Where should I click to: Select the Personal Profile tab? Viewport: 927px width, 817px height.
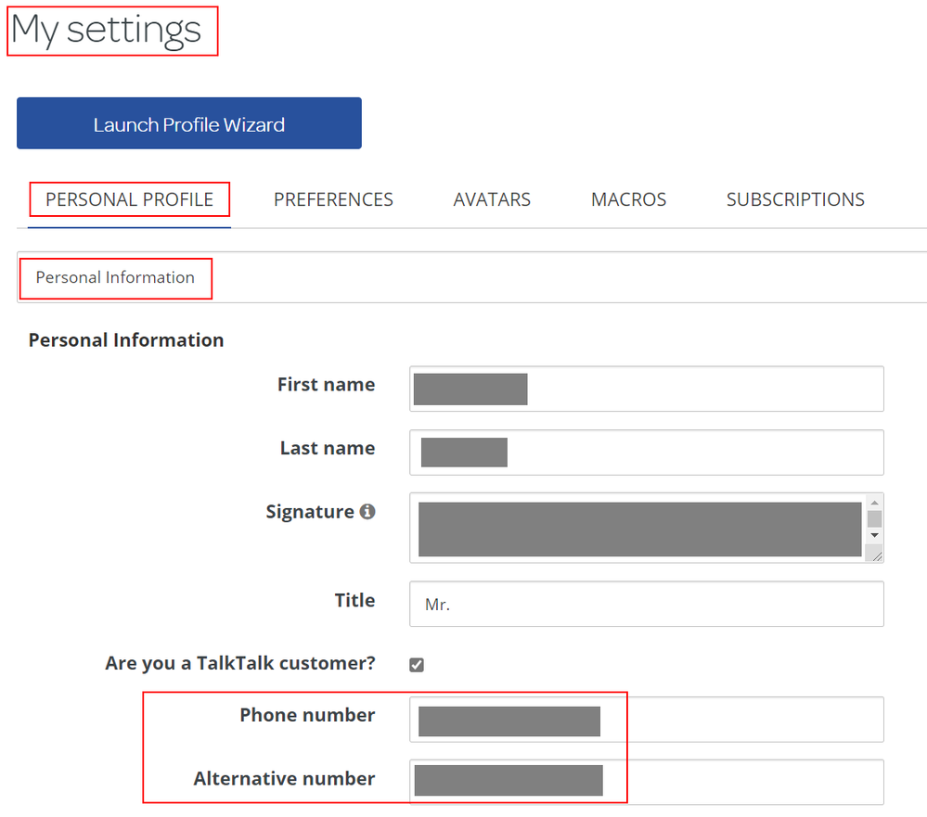[129, 199]
